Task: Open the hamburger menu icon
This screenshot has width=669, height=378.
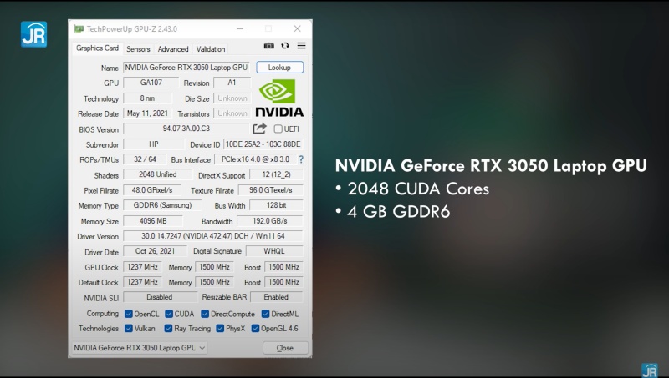Action: [301, 46]
